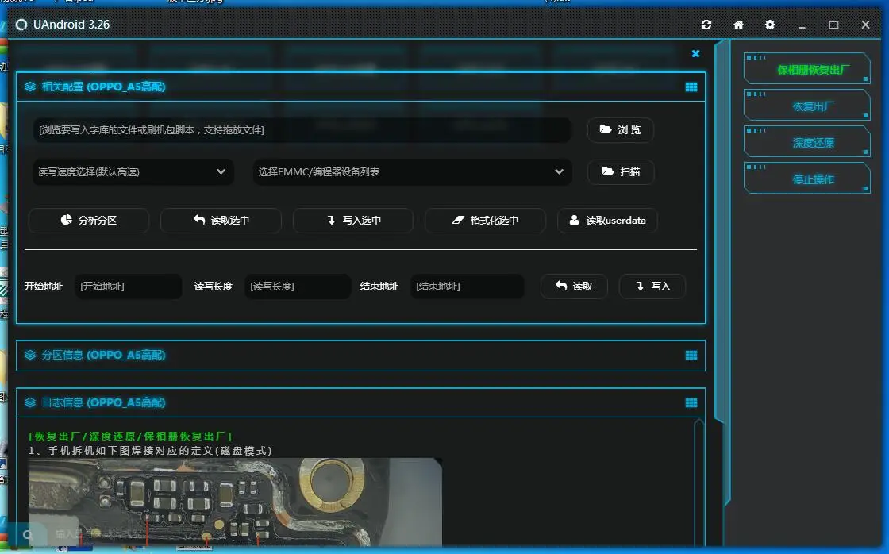Collapse the 相关配置 (OPPO_A5高配) section

click(x=360, y=87)
